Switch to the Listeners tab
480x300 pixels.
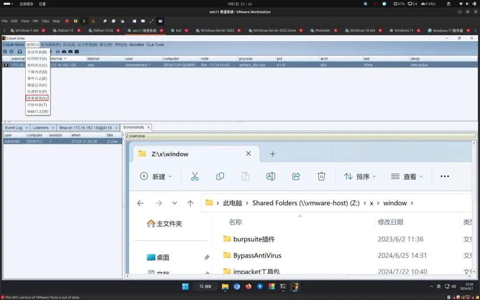click(x=41, y=127)
